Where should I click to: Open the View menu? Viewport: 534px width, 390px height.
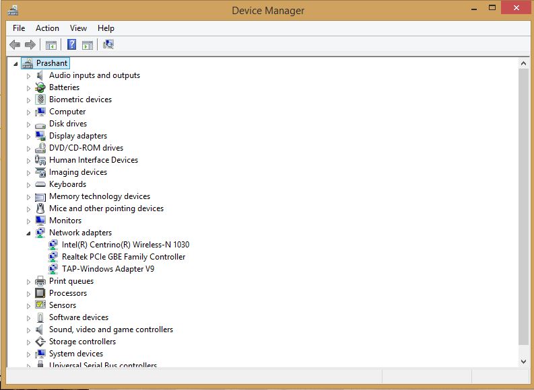(78, 28)
